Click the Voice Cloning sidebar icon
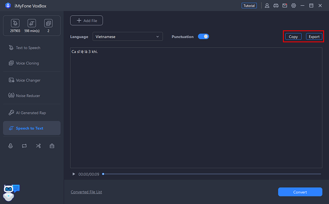The height and width of the screenshot is (204, 329). click(11, 63)
